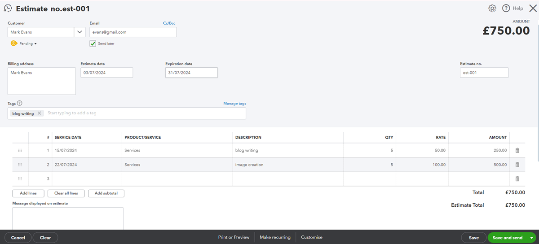Click the Estimate no. field
The width and height of the screenshot is (539, 244).
pyautogui.click(x=484, y=73)
